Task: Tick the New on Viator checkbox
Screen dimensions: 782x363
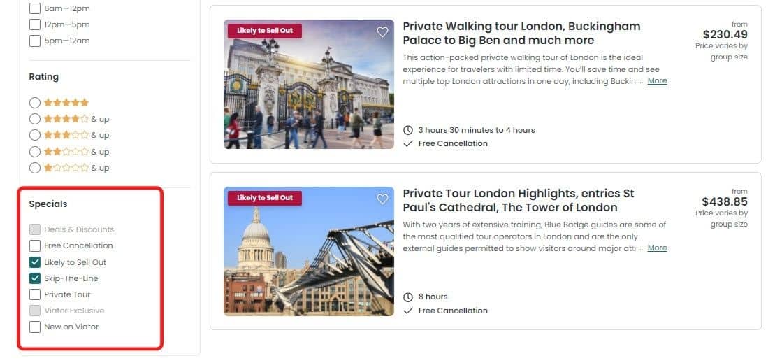Action: (x=35, y=327)
